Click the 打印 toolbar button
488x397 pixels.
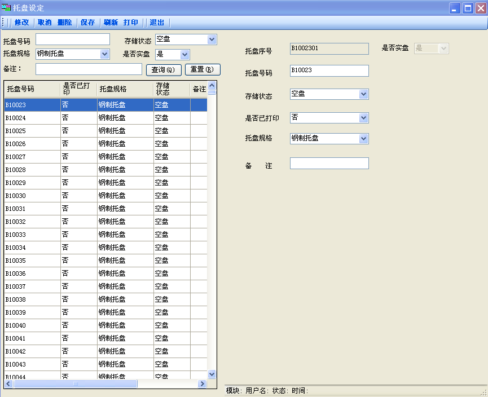click(130, 23)
